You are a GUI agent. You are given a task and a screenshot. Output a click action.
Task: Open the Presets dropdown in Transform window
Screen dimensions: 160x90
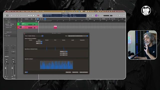[42, 36]
